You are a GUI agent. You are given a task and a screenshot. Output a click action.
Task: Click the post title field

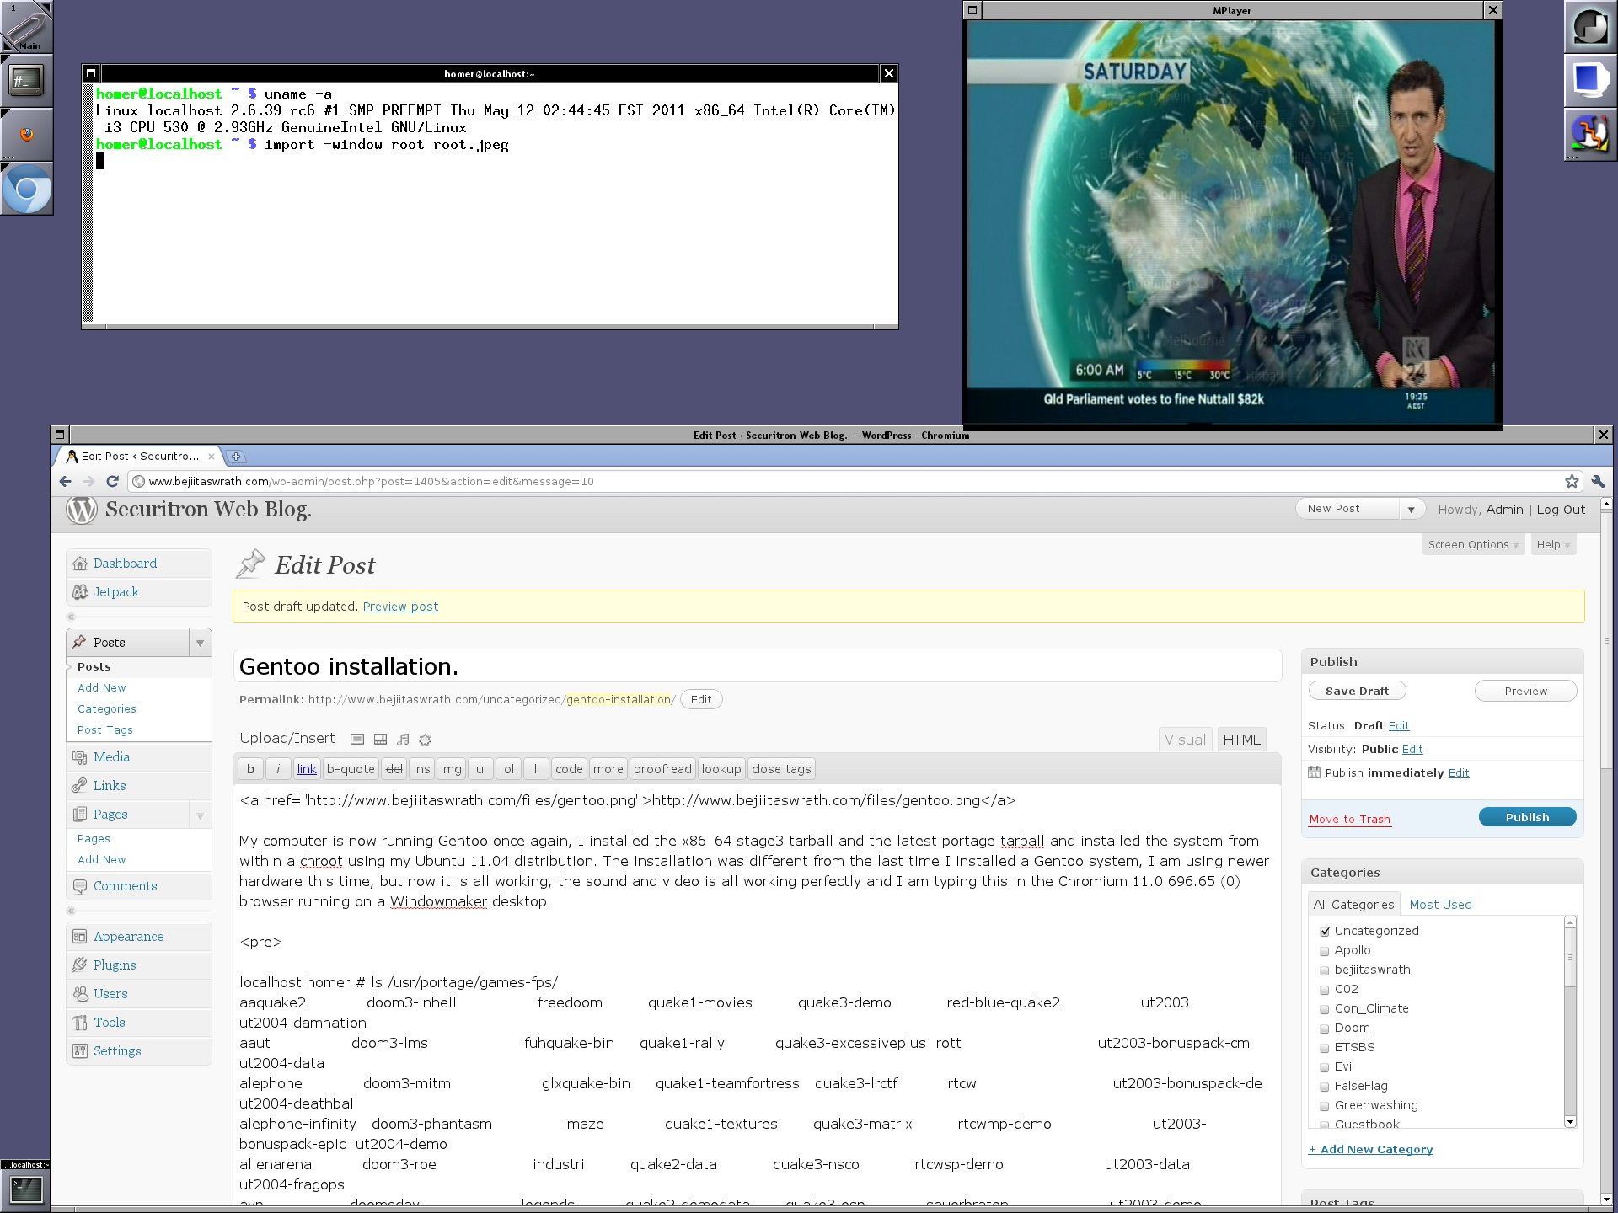click(x=757, y=666)
